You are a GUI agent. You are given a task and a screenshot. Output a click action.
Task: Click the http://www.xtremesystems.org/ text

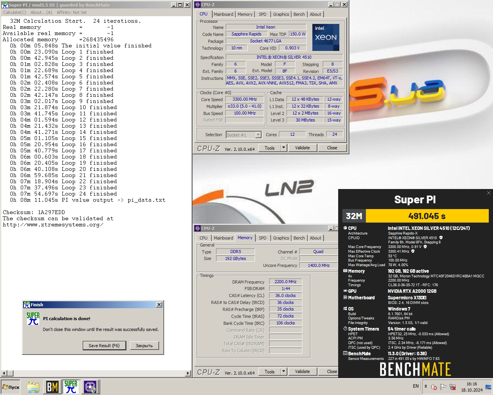pyautogui.click(x=53, y=225)
